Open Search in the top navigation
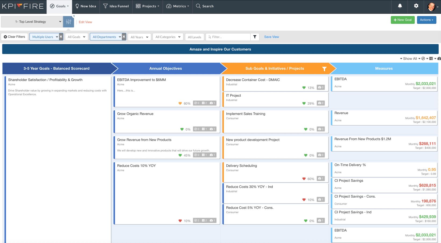This screenshot has height=243, width=441. click(x=205, y=6)
